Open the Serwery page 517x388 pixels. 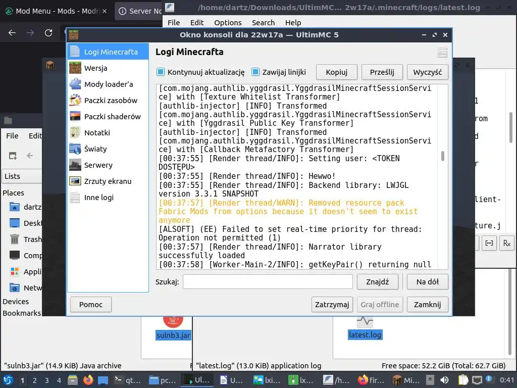pyautogui.click(x=108, y=165)
